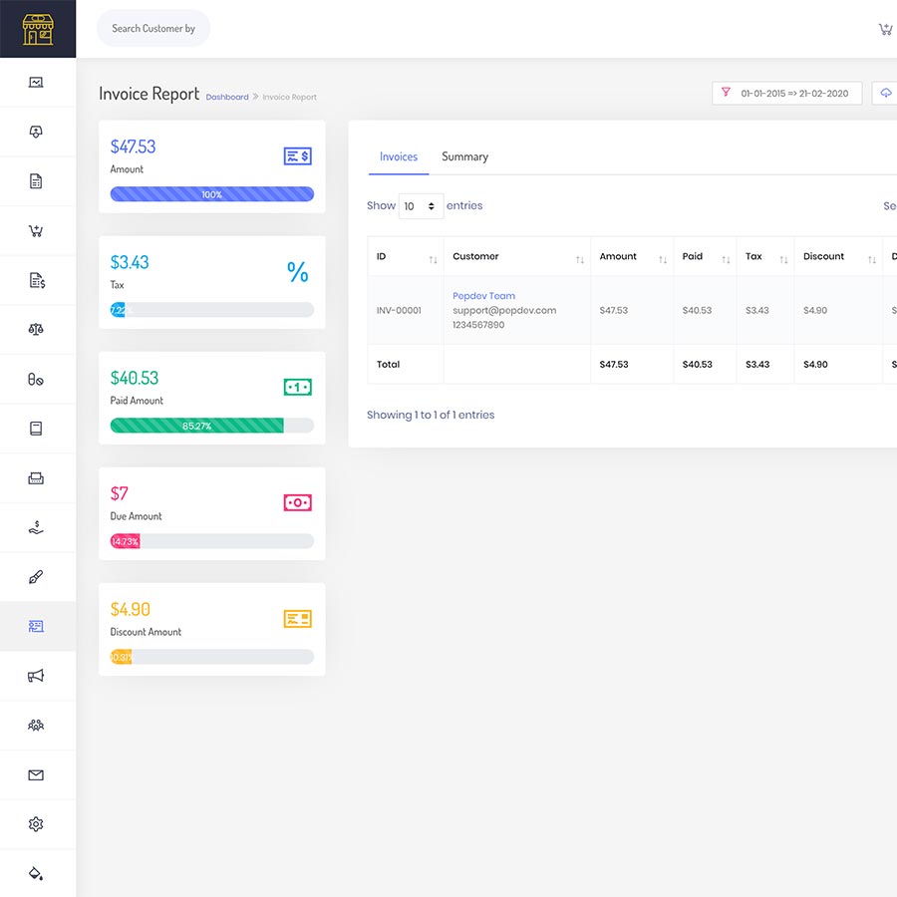Click the paint bucket sidebar icon

tap(36, 874)
